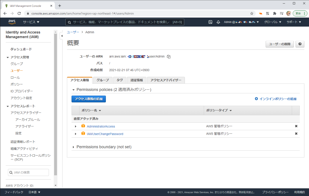Expand the AdministratorAccess policy row arrow
This screenshot has height=196, width=309.
[75, 126]
